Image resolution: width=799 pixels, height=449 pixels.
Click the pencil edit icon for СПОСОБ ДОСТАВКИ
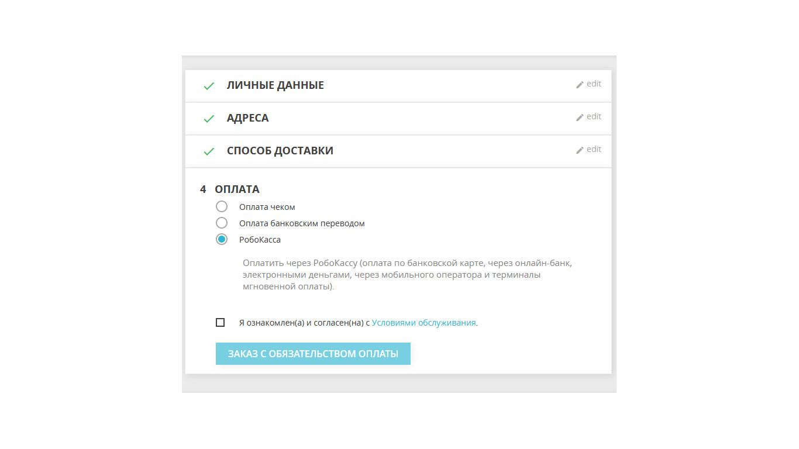[x=580, y=150]
